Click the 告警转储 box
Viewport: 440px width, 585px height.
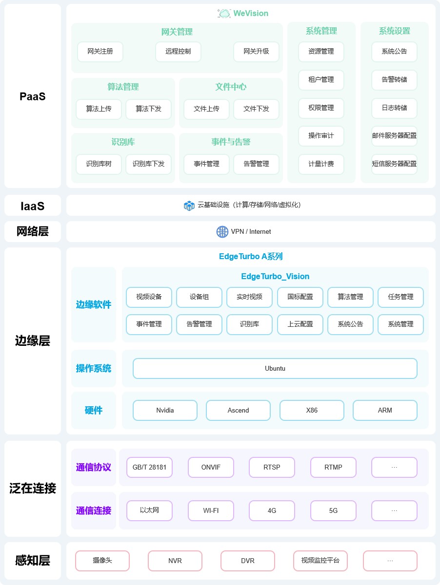tap(394, 80)
